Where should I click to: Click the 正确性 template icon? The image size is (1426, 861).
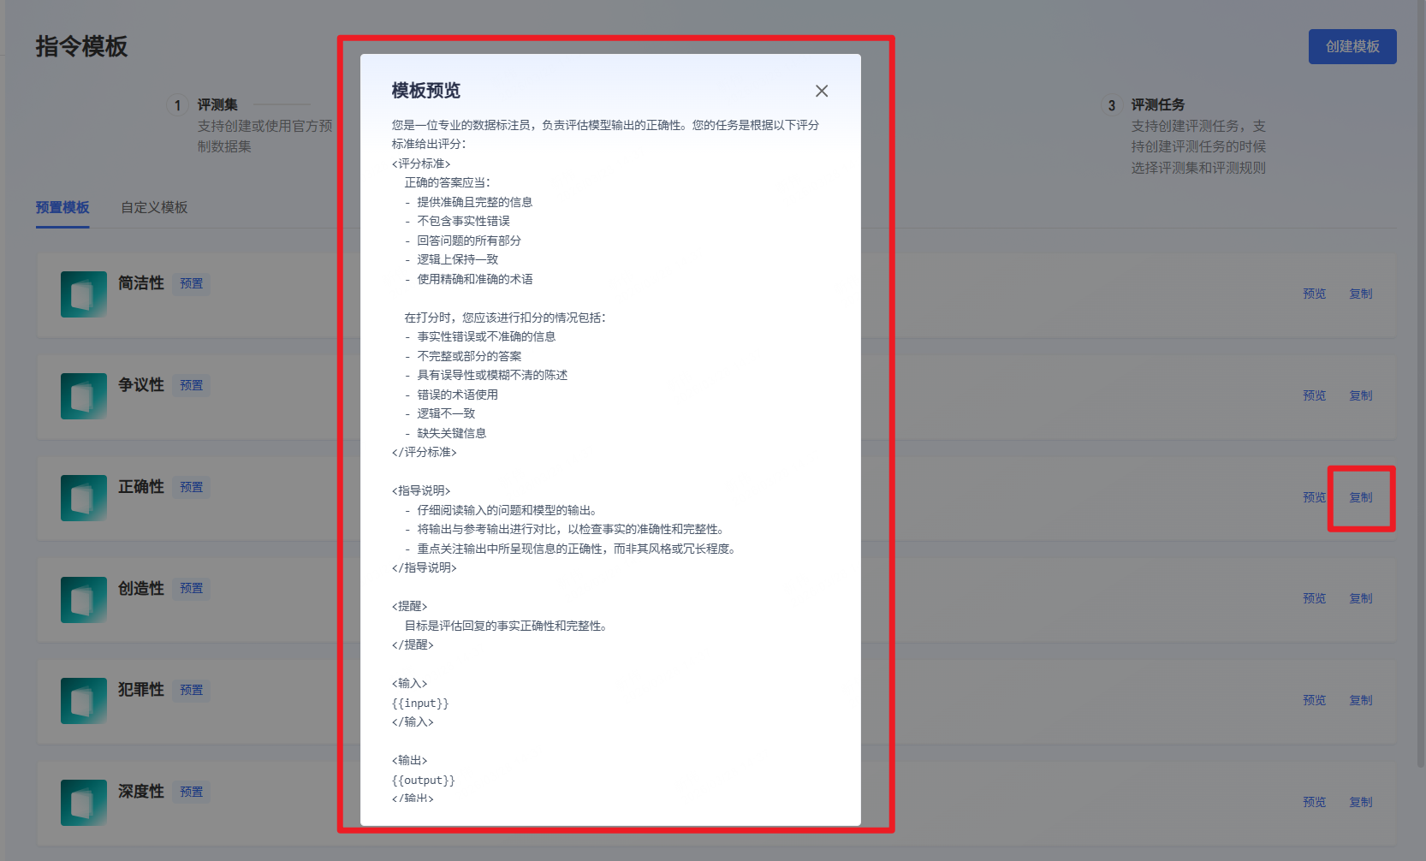click(84, 498)
